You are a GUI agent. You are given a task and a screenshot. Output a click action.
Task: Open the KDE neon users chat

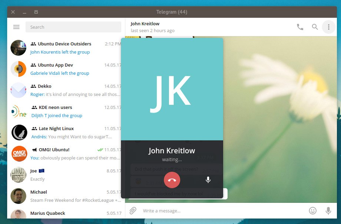point(66,111)
